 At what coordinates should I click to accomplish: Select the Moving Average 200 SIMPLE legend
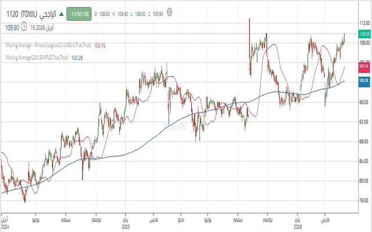(x=37, y=57)
